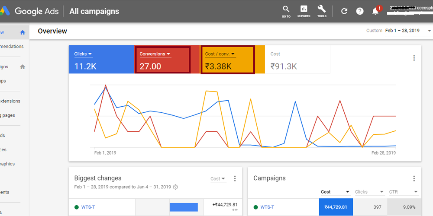The height and width of the screenshot is (216, 433).
Task: Open CTR column dropdown in Campaigns
Action: pyautogui.click(x=403, y=192)
